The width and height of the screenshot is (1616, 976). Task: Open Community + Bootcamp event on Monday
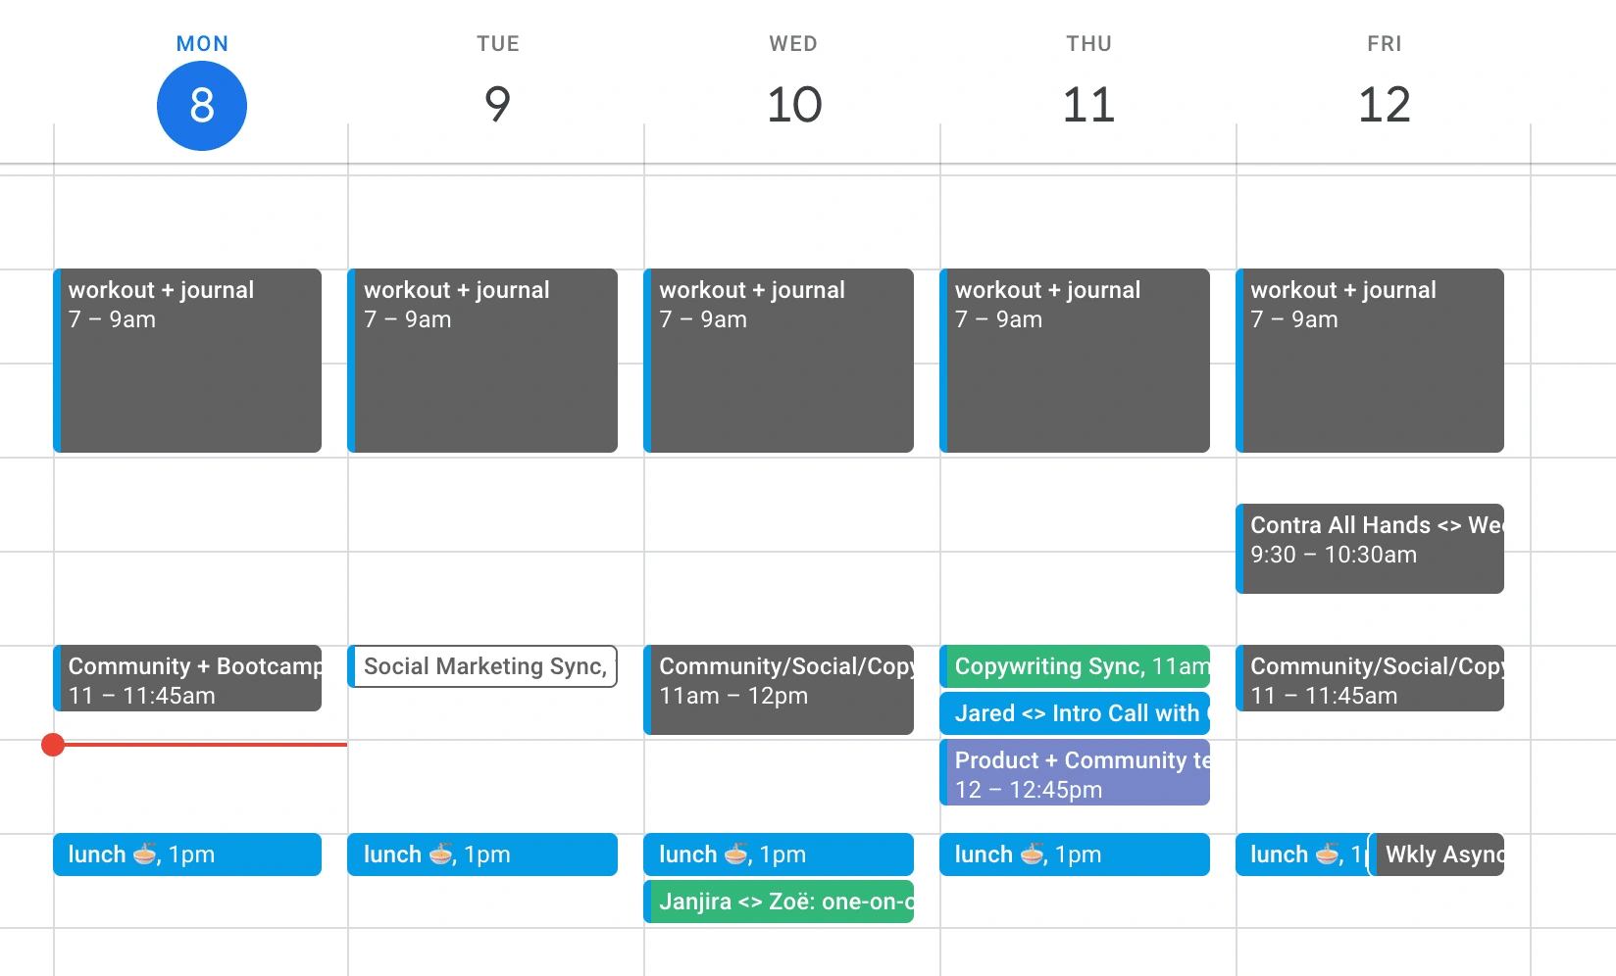187,678
